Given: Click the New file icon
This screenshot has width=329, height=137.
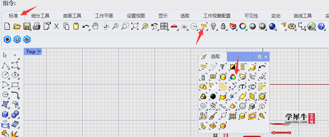Looking at the screenshot, I should [x=7, y=26].
